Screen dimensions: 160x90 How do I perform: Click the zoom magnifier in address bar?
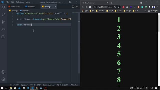coord(115,7)
